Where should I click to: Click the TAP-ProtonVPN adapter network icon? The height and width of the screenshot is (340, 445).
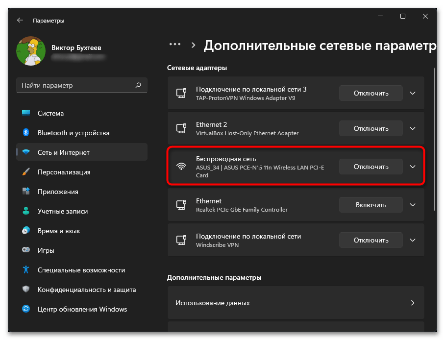point(181,93)
